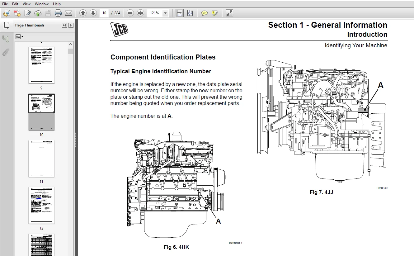Click the Add Sticky Note comment icon
This screenshot has height=256, width=414.
click(205, 13)
